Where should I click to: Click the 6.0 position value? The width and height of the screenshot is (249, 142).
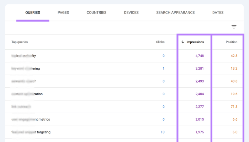pyautogui.click(x=235, y=132)
